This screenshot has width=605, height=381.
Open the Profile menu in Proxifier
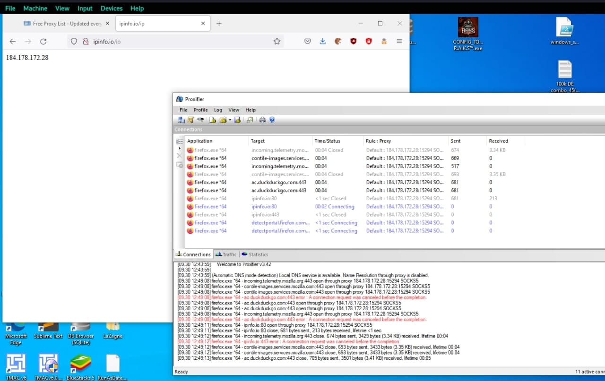[200, 110]
